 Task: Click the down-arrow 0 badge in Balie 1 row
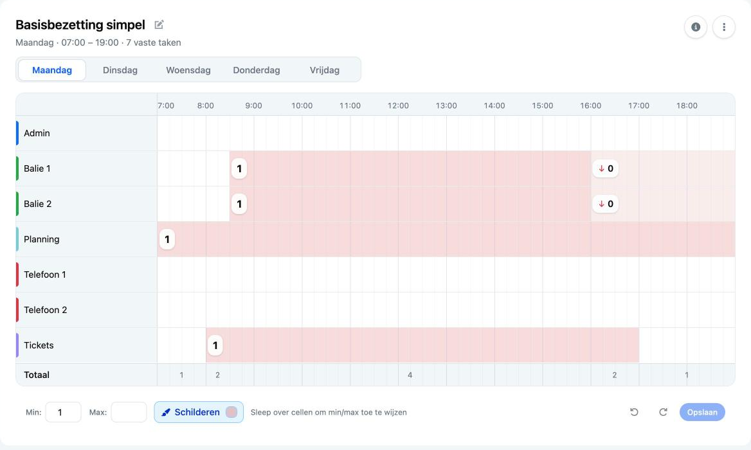click(x=606, y=168)
